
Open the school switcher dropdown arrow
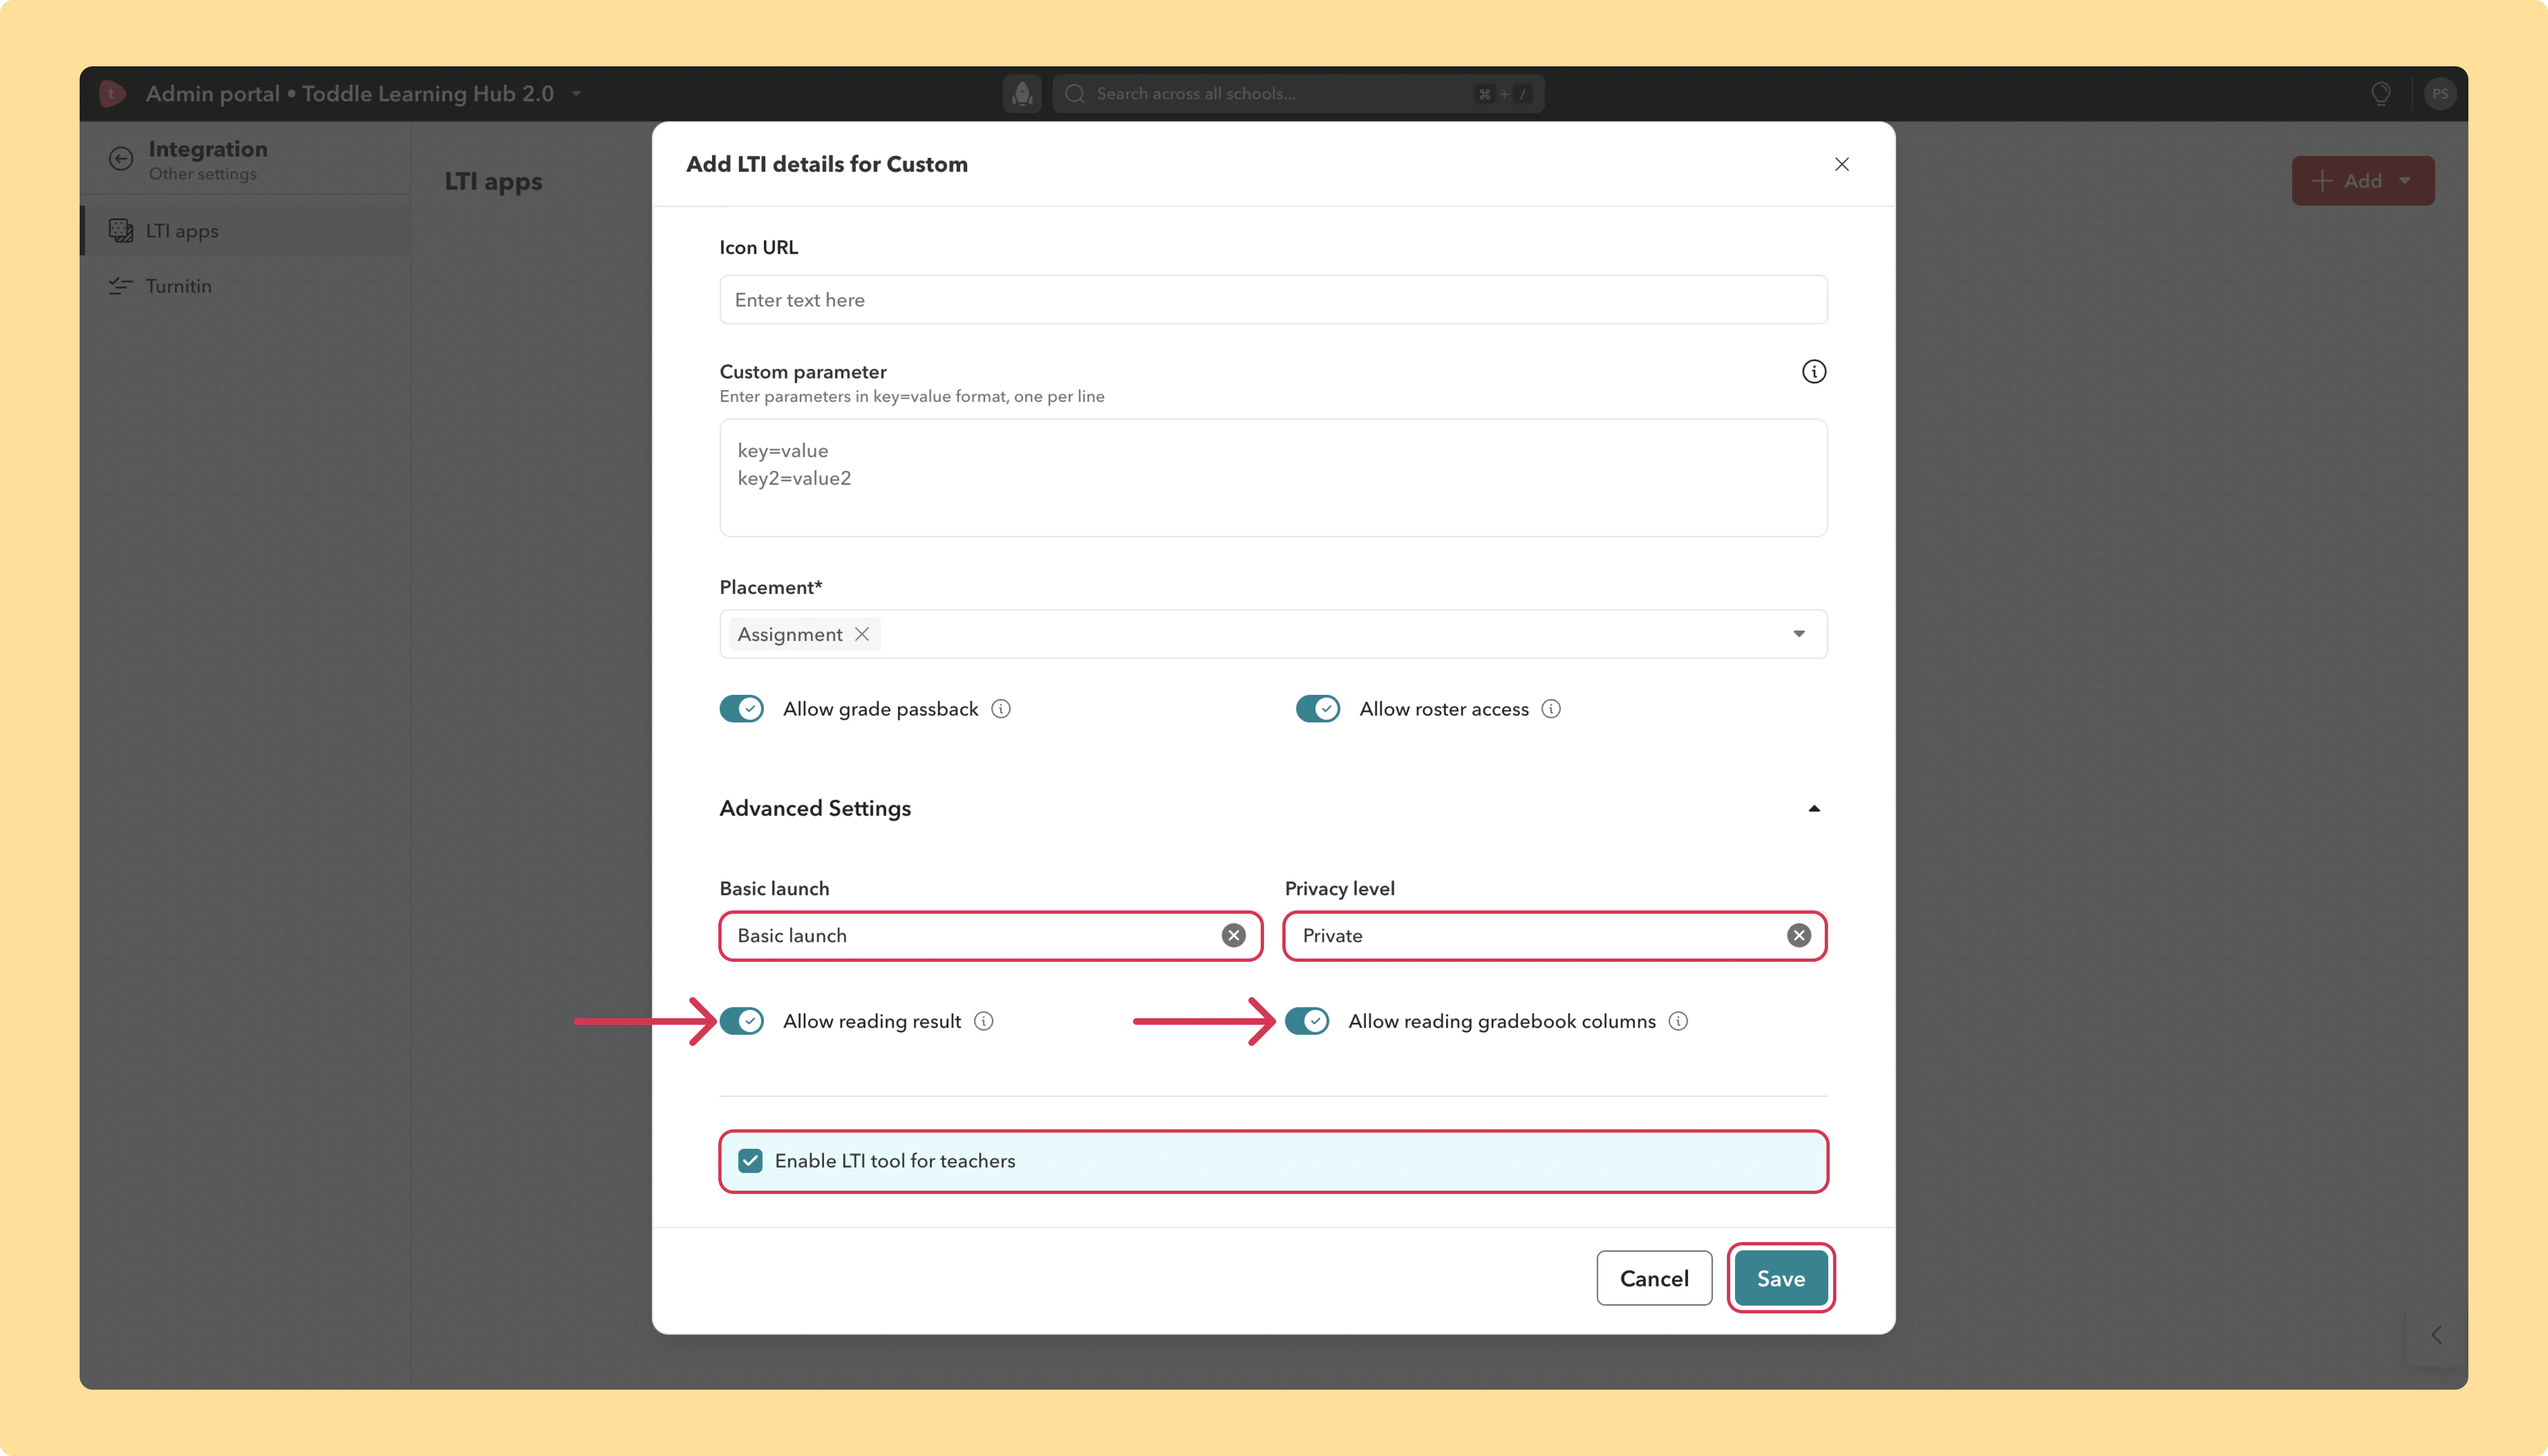point(577,94)
